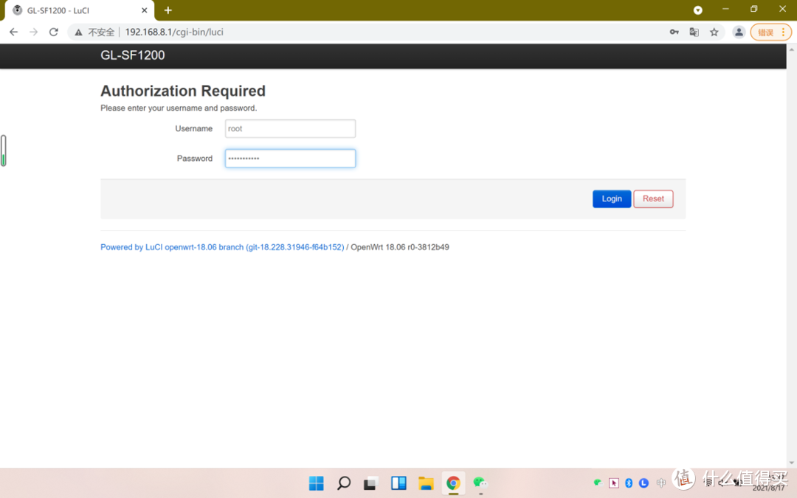Viewport: 797px width, 498px height.
Task: Open a new browser tab
Action: (168, 10)
